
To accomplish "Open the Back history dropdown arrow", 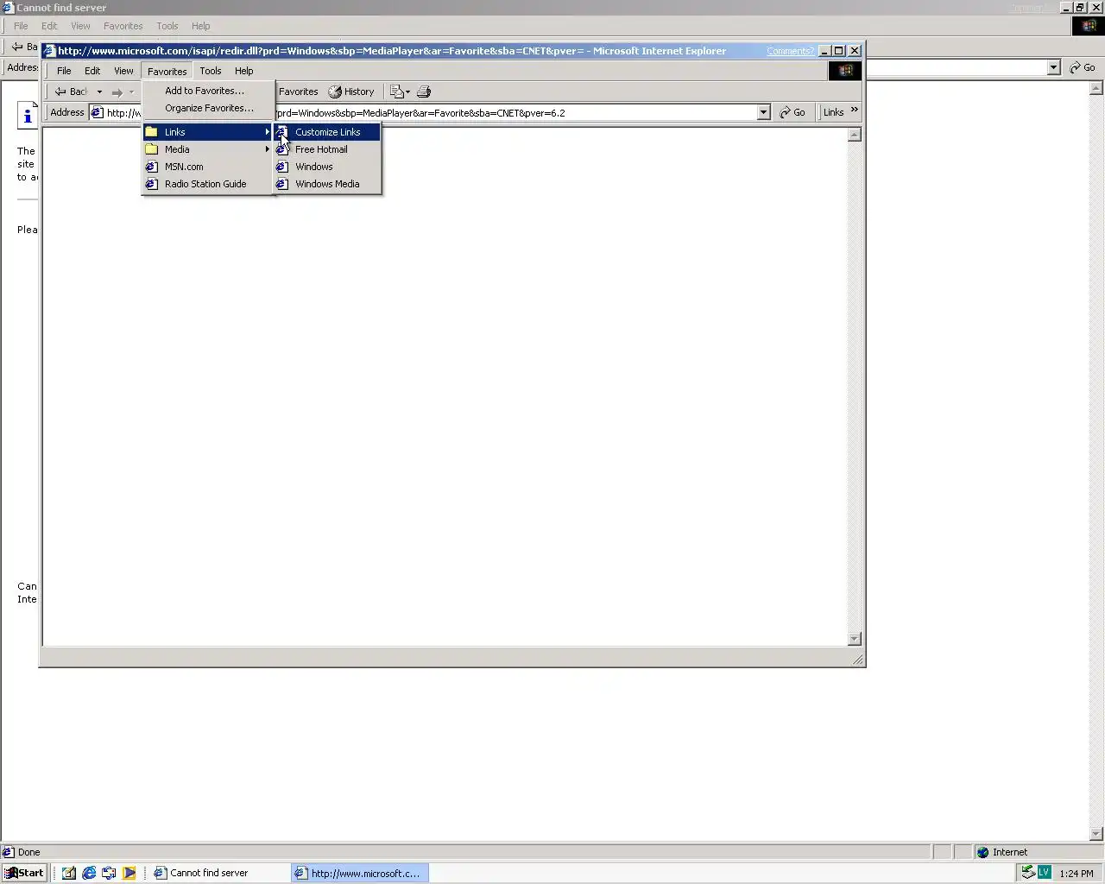I will (x=99, y=92).
